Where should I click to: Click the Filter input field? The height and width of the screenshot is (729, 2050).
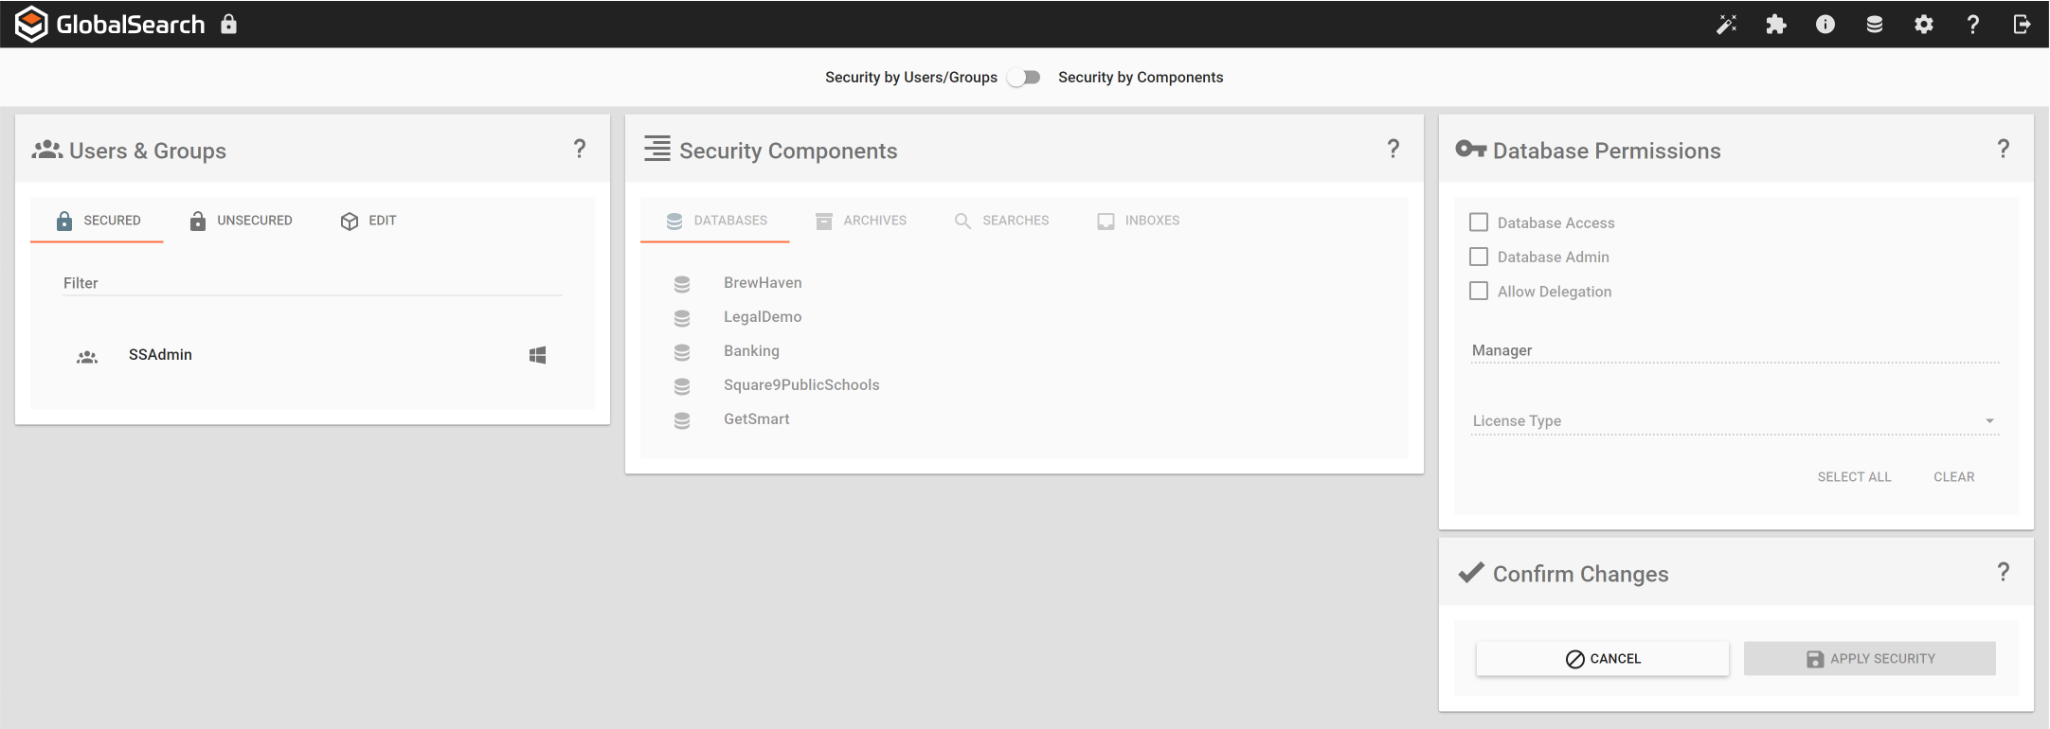pos(313,283)
